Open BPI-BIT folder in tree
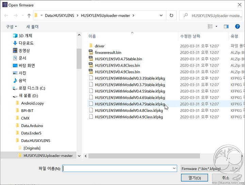The height and width of the screenshot is (185, 245). [x=25, y=111]
